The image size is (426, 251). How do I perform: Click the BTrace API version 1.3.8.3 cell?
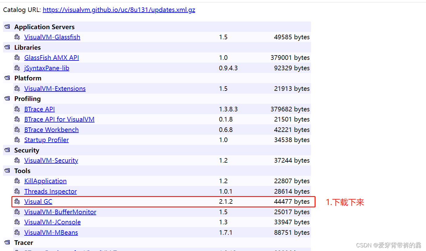(228, 109)
